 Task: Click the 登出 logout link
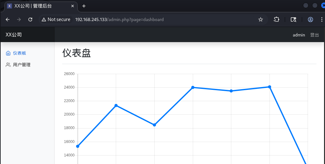(314, 35)
